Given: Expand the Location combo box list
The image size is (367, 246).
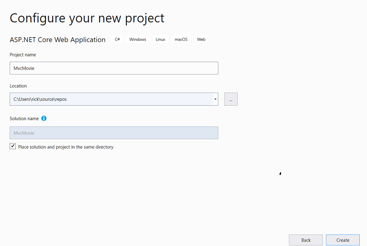Looking at the screenshot, I should point(215,99).
